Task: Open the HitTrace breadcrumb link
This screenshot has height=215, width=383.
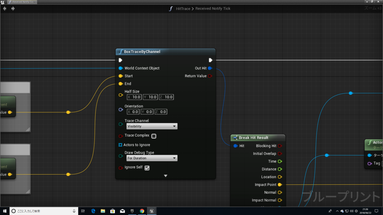Action: pyautogui.click(x=183, y=9)
